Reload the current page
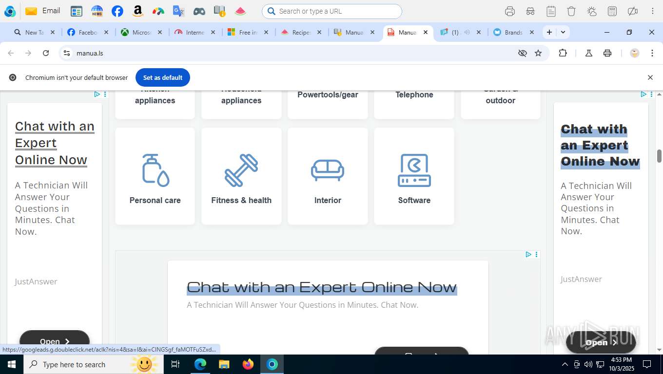The image size is (663, 374). point(46,53)
